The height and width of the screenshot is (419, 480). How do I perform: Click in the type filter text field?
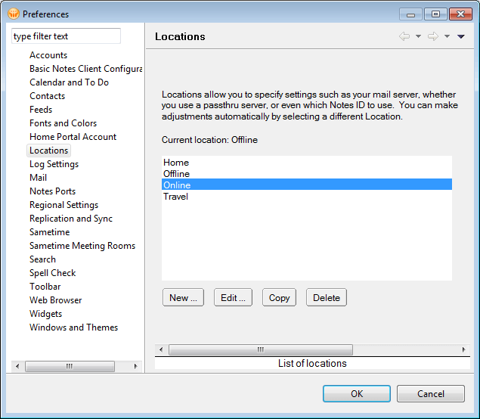pyautogui.click(x=66, y=36)
